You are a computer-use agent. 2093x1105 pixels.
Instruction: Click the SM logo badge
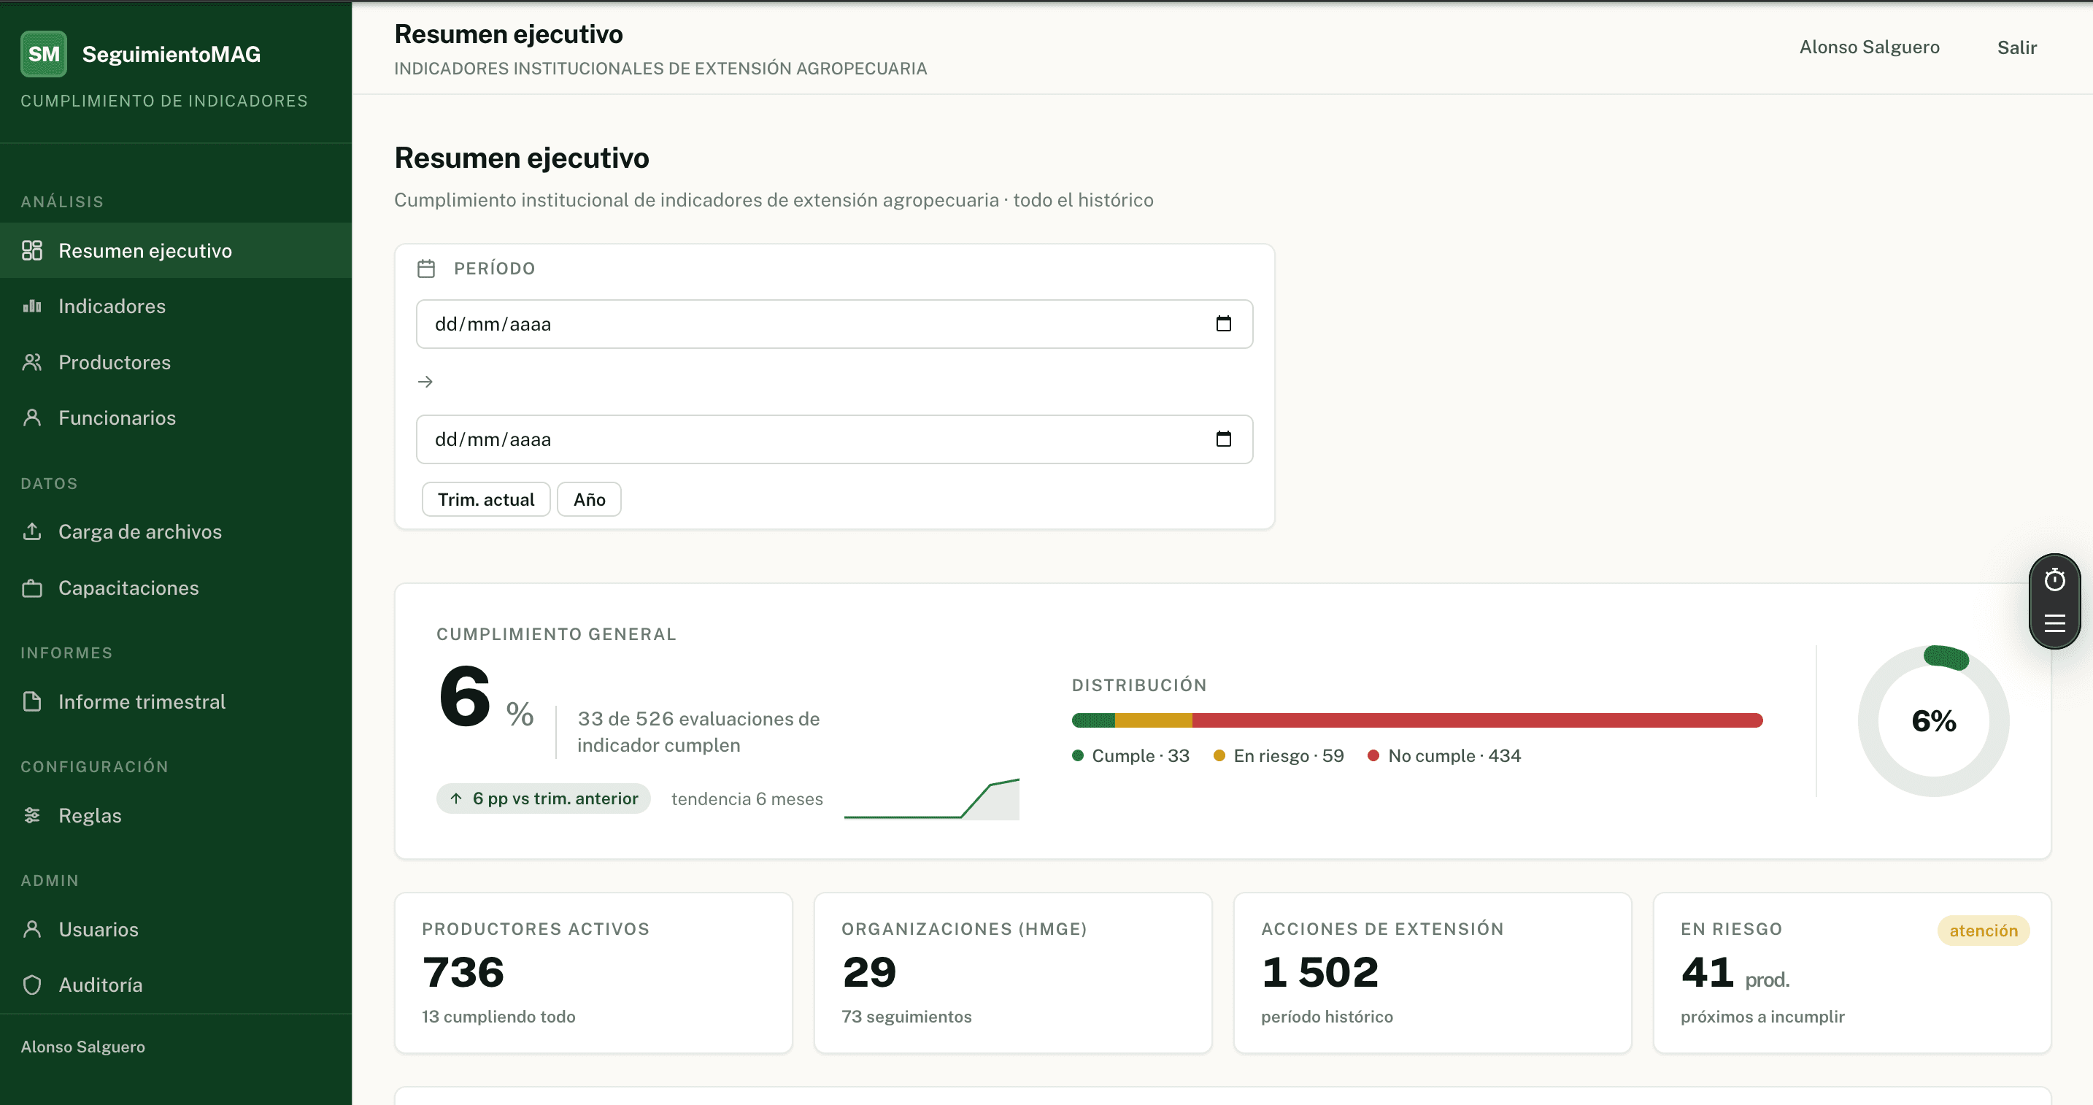[x=43, y=53]
